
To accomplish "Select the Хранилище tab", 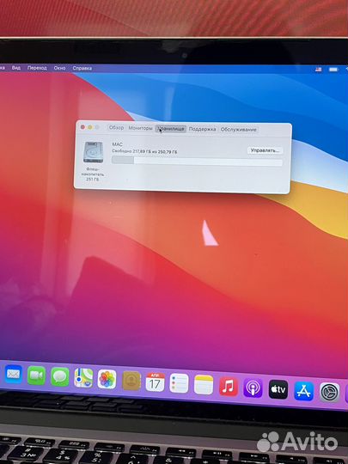I will [171, 129].
